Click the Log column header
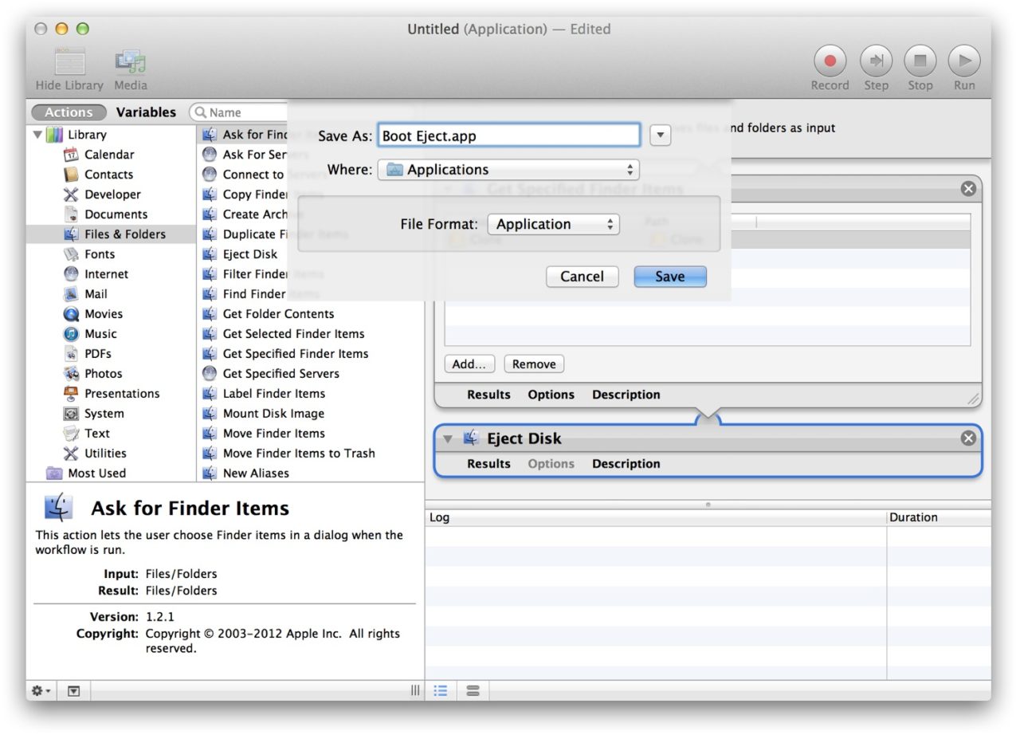The image size is (1020, 735). click(x=656, y=517)
